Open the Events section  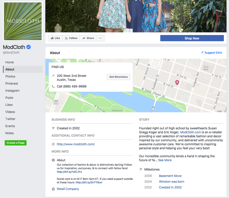click(x=10, y=126)
